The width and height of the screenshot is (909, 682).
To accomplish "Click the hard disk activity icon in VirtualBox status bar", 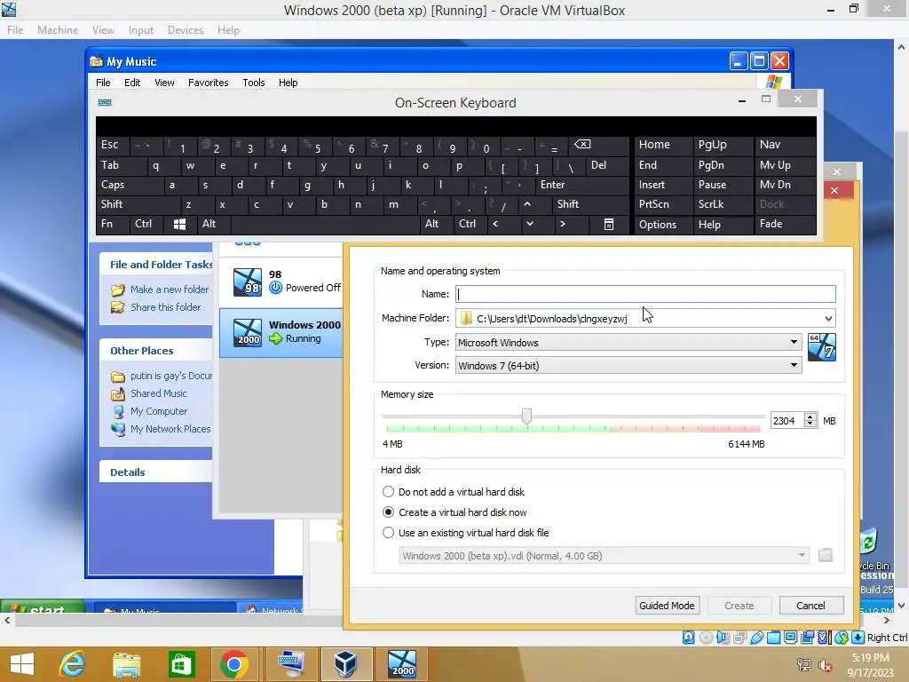I will coord(689,638).
